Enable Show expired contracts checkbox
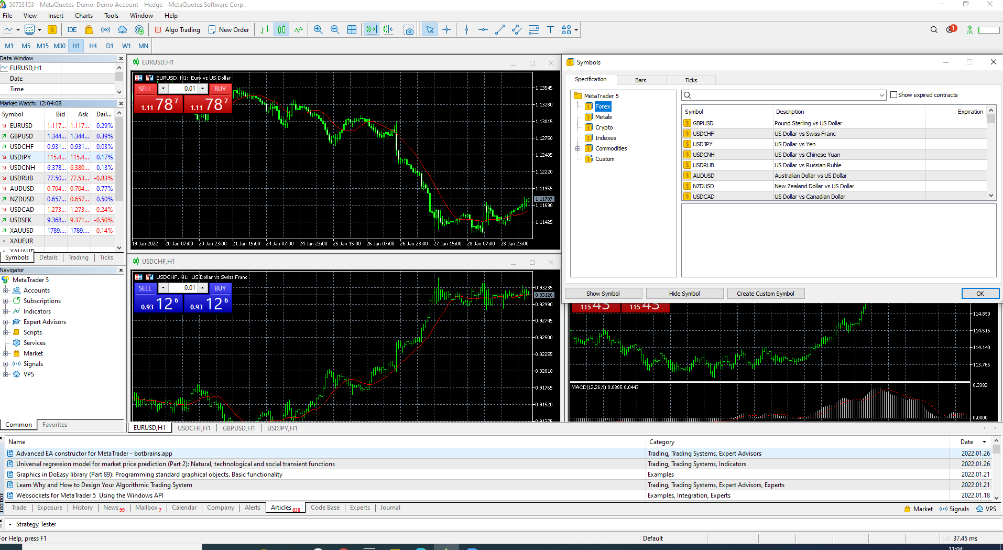The height and width of the screenshot is (550, 1003). point(894,95)
